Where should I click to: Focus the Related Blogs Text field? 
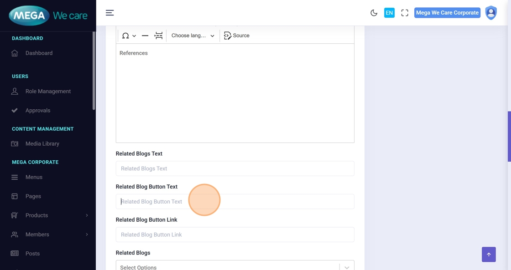[x=235, y=168]
